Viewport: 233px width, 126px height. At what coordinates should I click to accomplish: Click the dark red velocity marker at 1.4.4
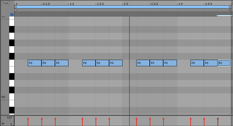[218, 119]
